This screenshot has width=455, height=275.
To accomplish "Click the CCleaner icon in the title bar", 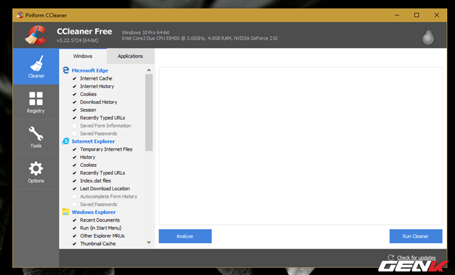I will 20,15.
